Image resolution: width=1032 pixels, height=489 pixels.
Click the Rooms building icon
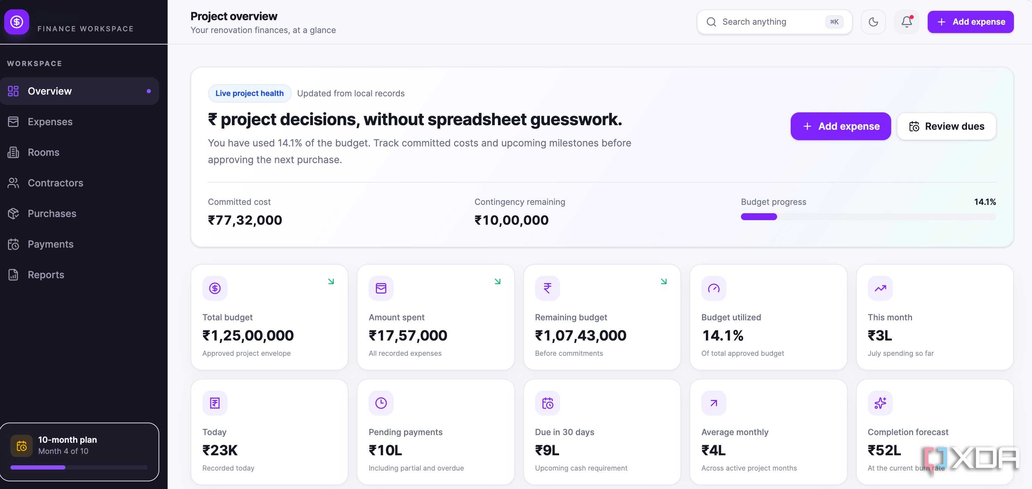pyautogui.click(x=13, y=152)
